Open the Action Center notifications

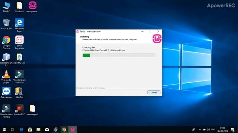233,130
